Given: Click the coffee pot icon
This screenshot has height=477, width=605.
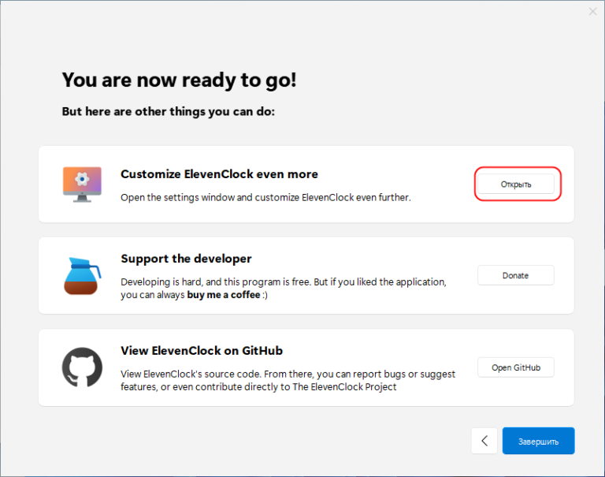Looking at the screenshot, I should [x=82, y=275].
